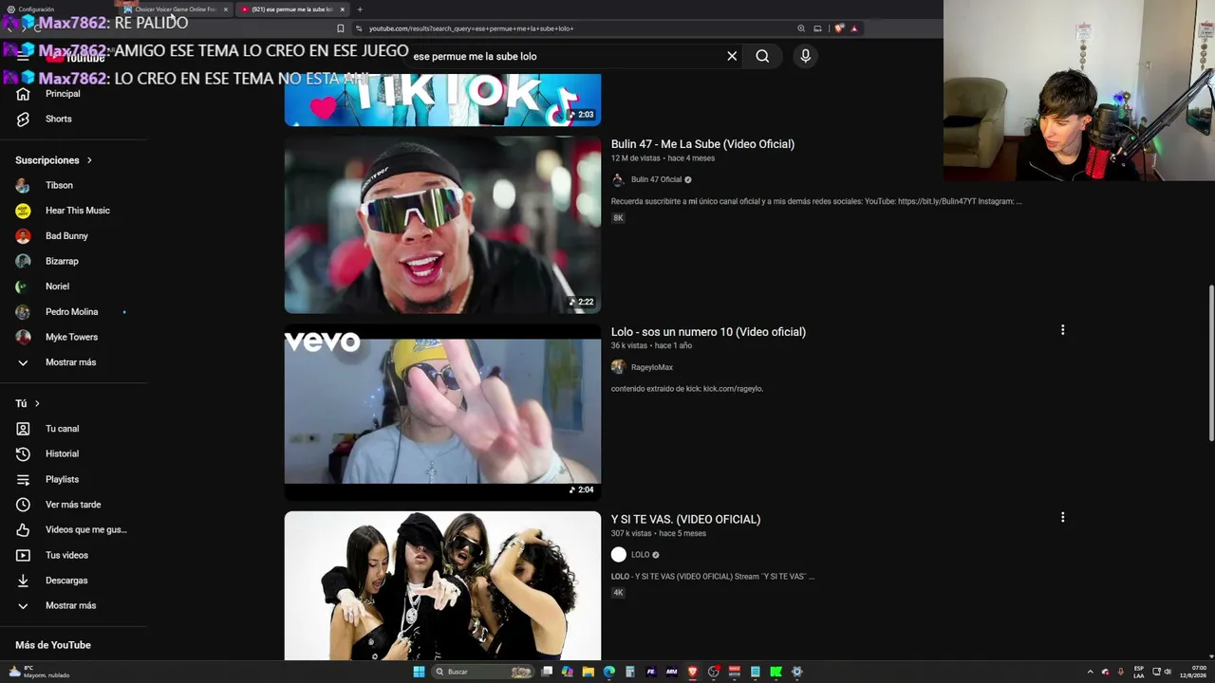
Task: Open video title Bulin 47 - Me La Sube
Action: click(x=702, y=144)
